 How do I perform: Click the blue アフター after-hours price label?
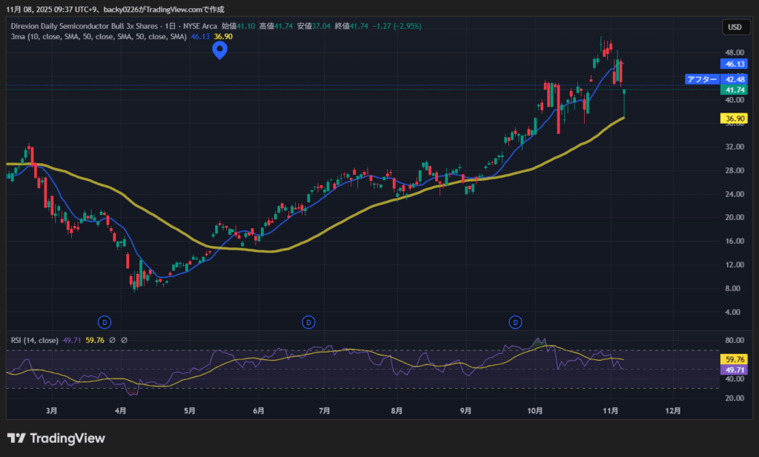coord(701,79)
